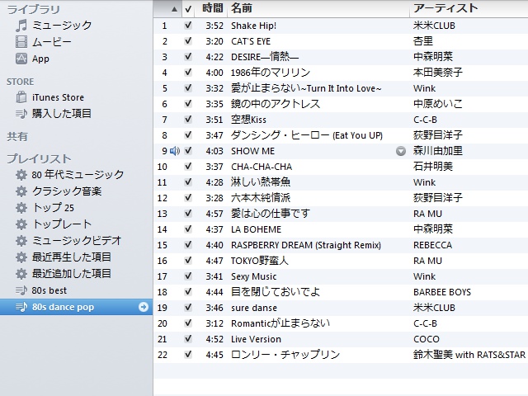Select the song 目を閉じておいでよ
The height and width of the screenshot is (396, 528).
pyautogui.click(x=275, y=292)
